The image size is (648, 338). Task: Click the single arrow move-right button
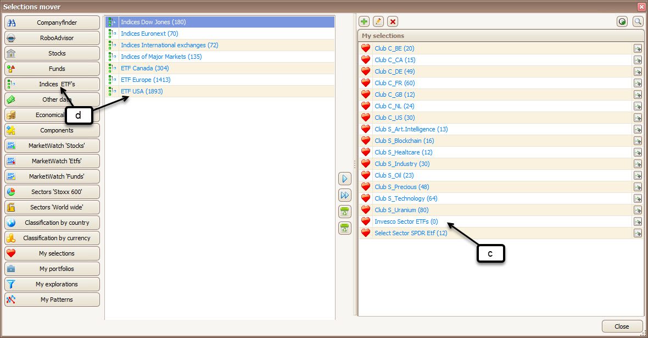click(x=344, y=179)
